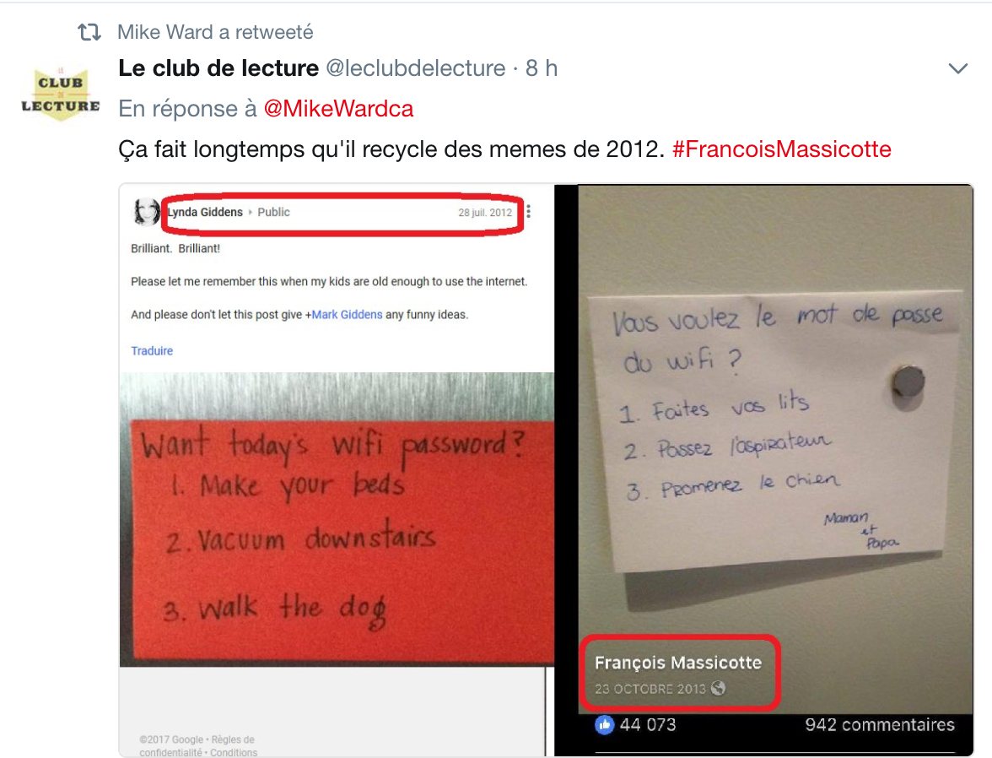
Task: Click the François Massicotte name
Action: coord(677,663)
